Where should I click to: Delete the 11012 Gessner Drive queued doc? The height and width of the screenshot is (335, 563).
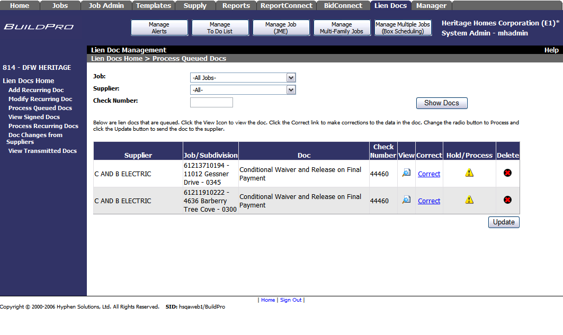point(507,173)
